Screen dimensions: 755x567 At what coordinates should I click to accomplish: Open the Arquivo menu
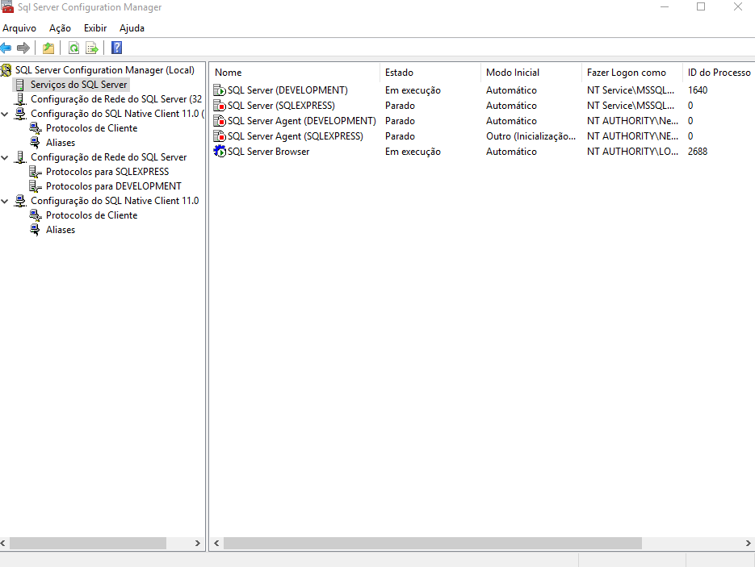tap(19, 28)
